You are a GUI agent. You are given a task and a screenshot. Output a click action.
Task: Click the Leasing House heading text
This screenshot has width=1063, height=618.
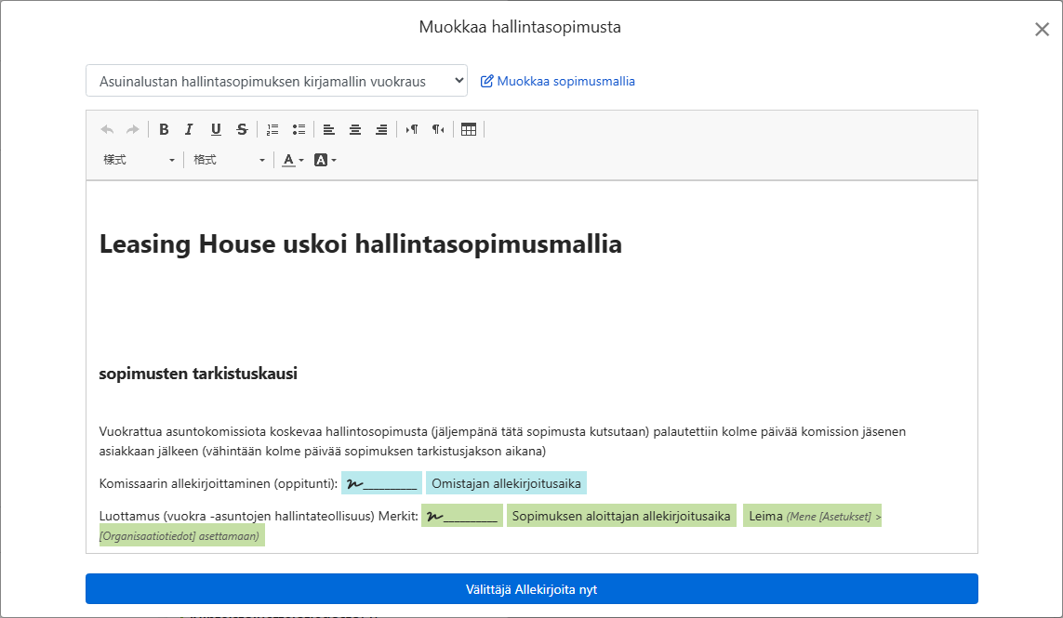click(361, 243)
